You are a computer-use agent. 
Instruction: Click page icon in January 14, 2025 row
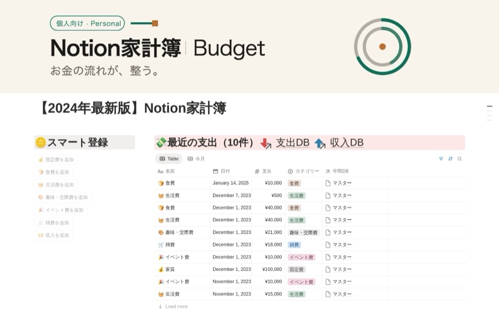point(328,183)
